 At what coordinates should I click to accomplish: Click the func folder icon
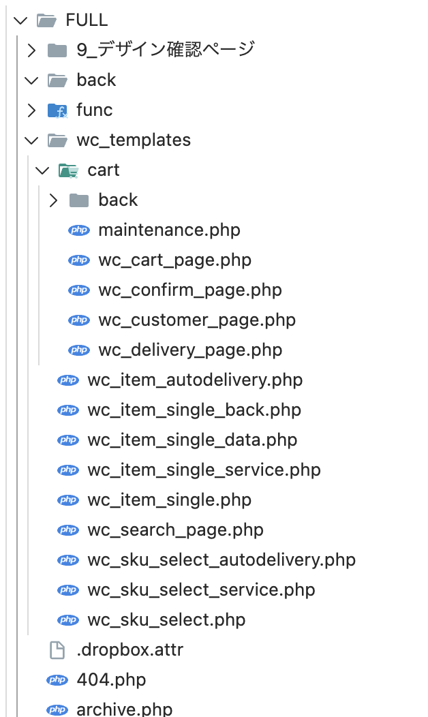click(x=57, y=110)
